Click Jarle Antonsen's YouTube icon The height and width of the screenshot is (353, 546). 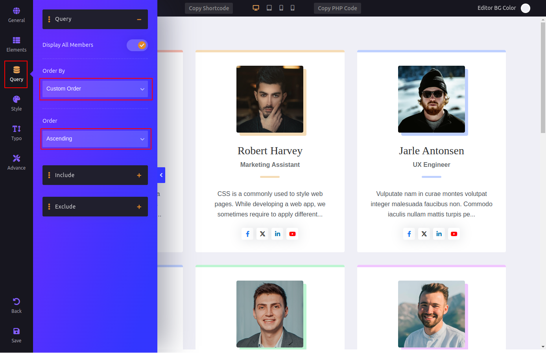tap(454, 234)
